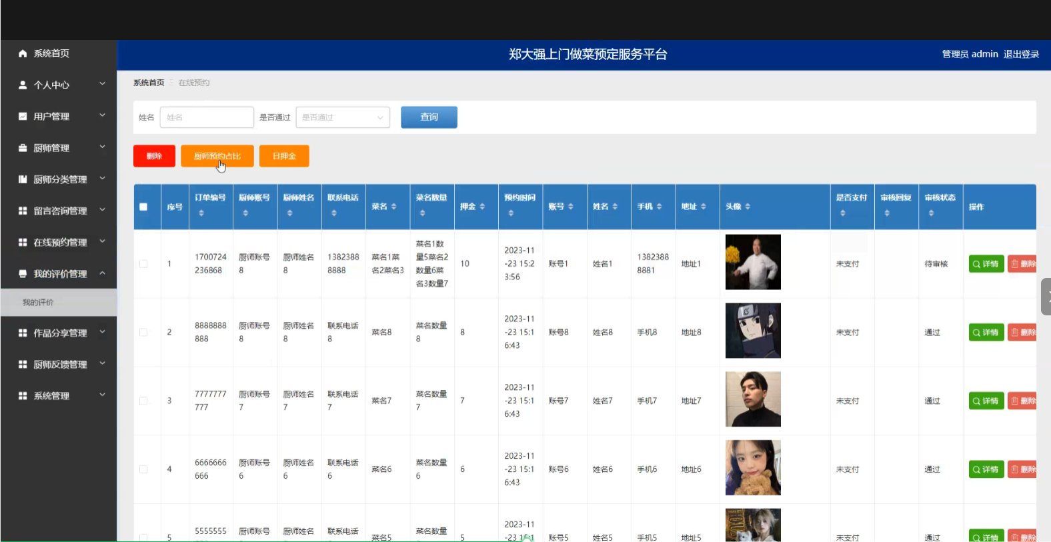Viewport: 1051px width, 542px height.
Task: Sort by 姓名 column arrows
Action: click(x=615, y=207)
